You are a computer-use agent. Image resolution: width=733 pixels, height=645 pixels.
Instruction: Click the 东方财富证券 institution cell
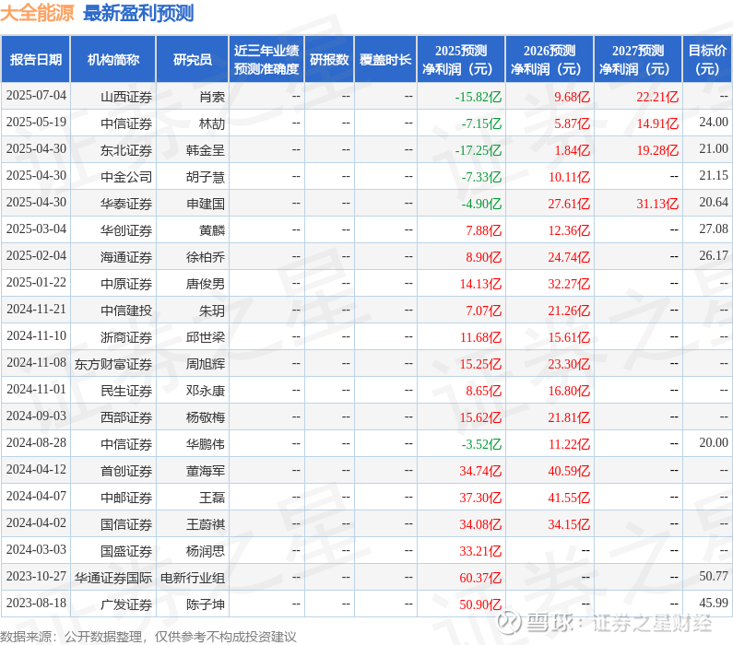(x=113, y=364)
